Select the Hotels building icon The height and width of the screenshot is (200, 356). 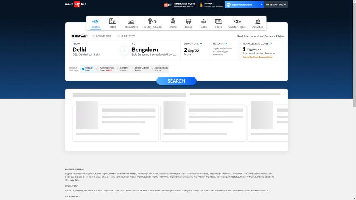[112, 21]
